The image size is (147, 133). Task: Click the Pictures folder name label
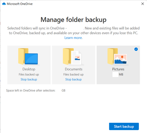point(118,69)
